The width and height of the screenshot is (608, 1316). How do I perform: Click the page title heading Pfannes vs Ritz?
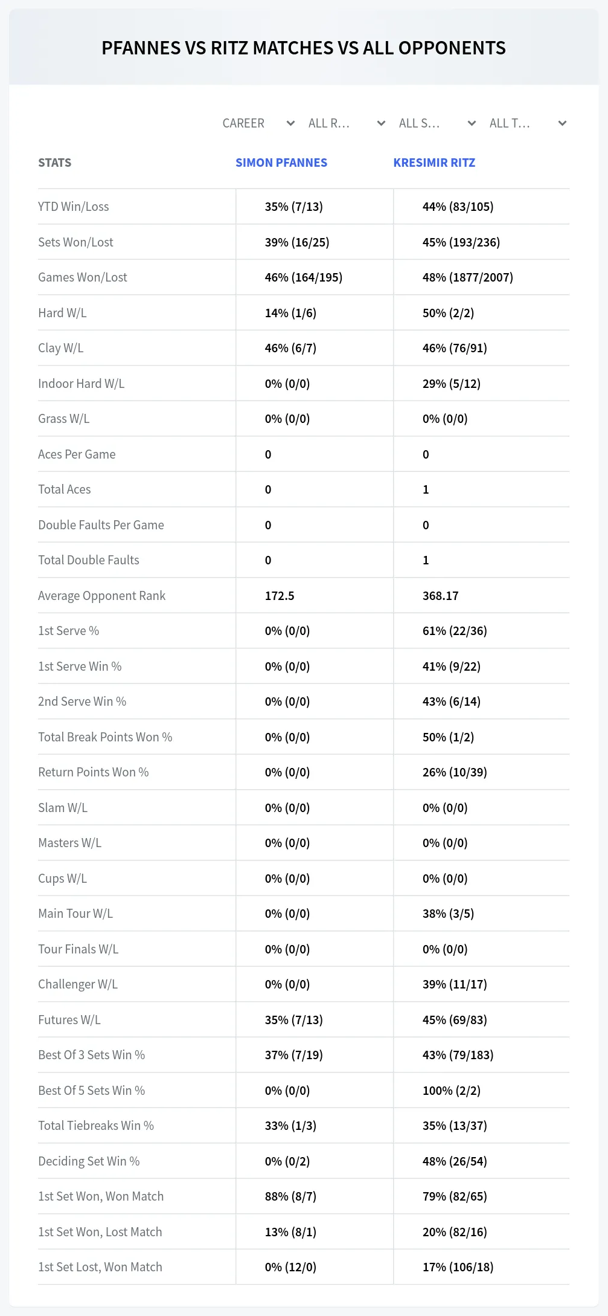304,48
